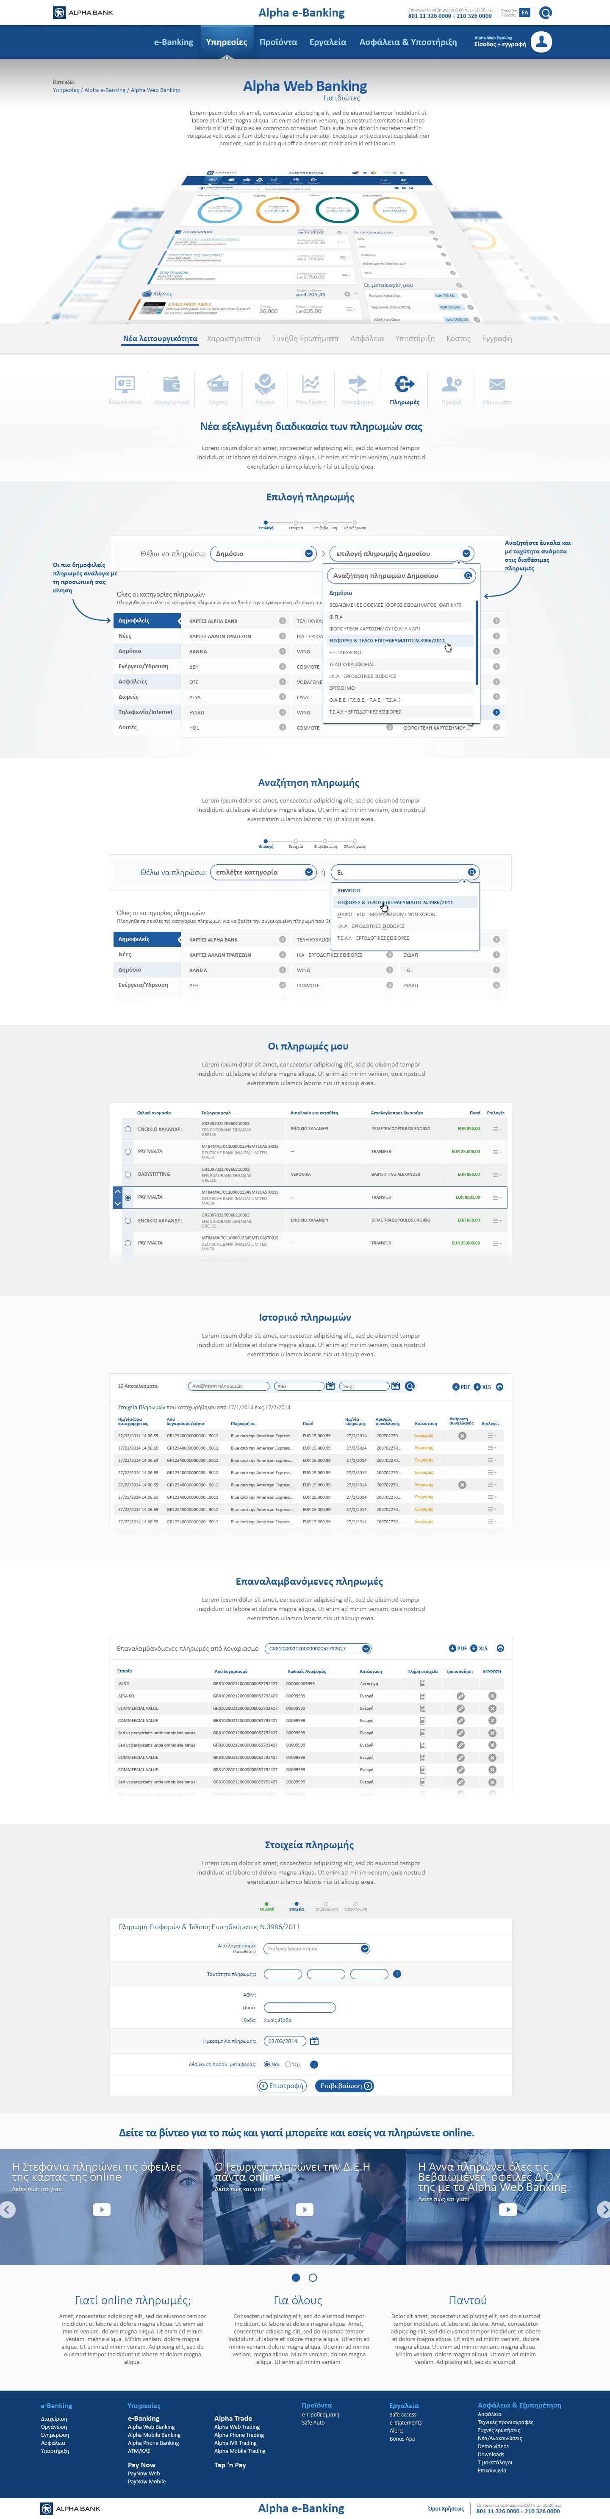Select the Επισκόπηση overview icon
This screenshot has height=2519, width=610.
tap(124, 384)
